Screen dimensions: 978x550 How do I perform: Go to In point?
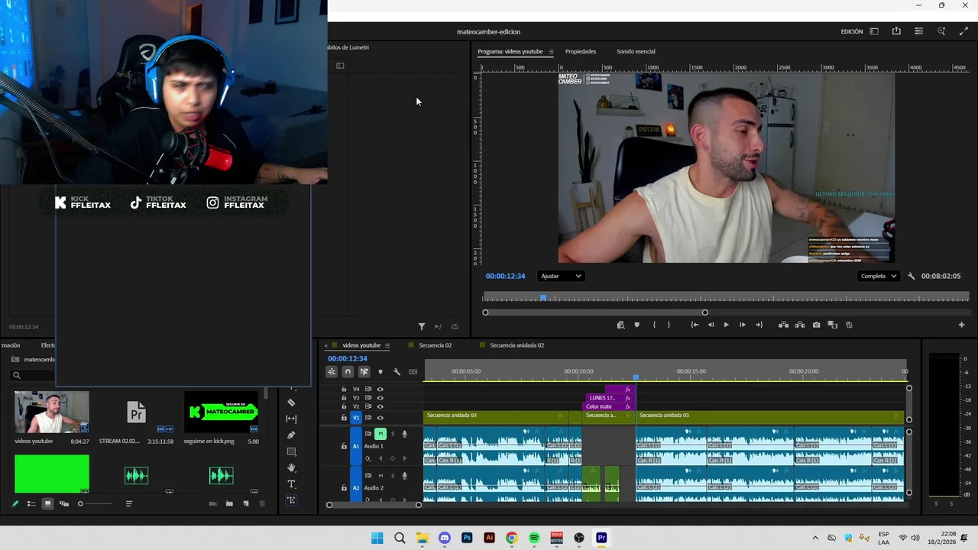(x=695, y=325)
